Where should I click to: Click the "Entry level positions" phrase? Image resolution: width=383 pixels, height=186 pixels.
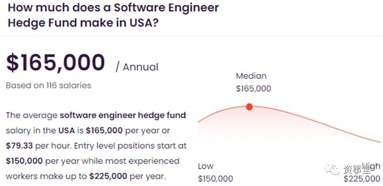124,146
